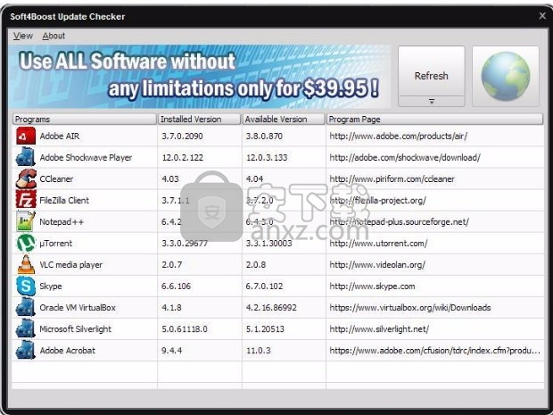
Task: Select the Adobe Shockwave Player name
Action: pos(86,157)
